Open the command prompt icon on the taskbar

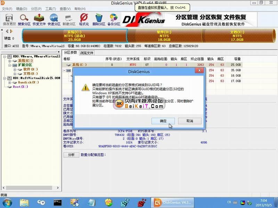[58, 203]
